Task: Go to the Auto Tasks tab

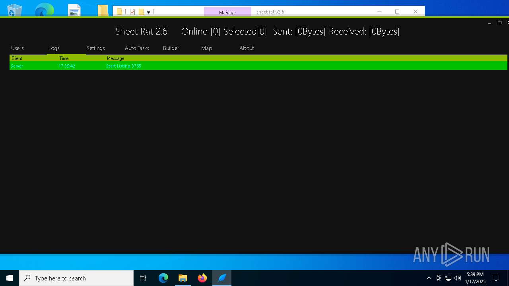Action: tap(137, 48)
